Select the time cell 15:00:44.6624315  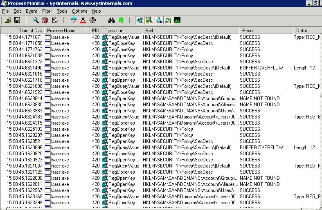pos(25,123)
